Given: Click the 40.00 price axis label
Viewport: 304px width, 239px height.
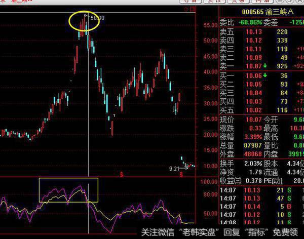Looking at the screenshot, I should 210,72.
